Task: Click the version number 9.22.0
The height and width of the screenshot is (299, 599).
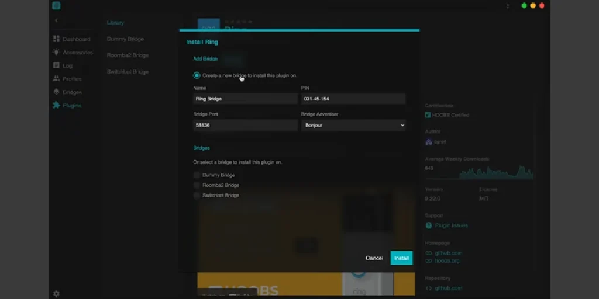Action: coord(432,199)
